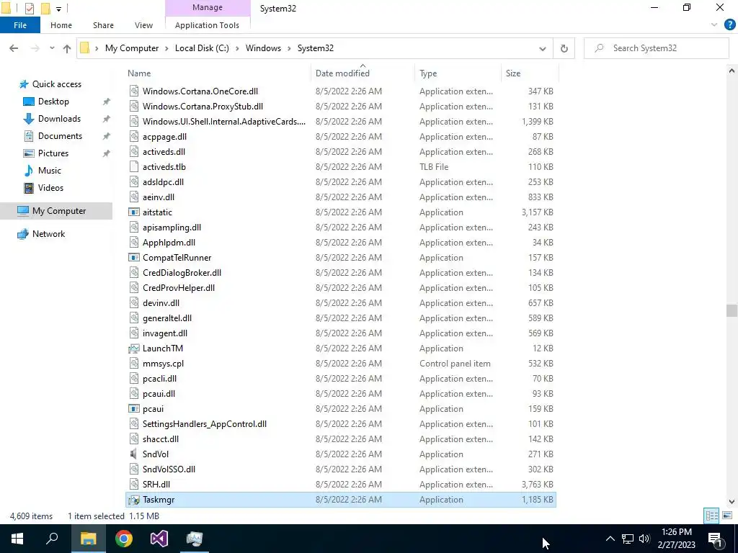738x553 pixels.
Task: Click the pcaui application icon
Action: click(134, 409)
